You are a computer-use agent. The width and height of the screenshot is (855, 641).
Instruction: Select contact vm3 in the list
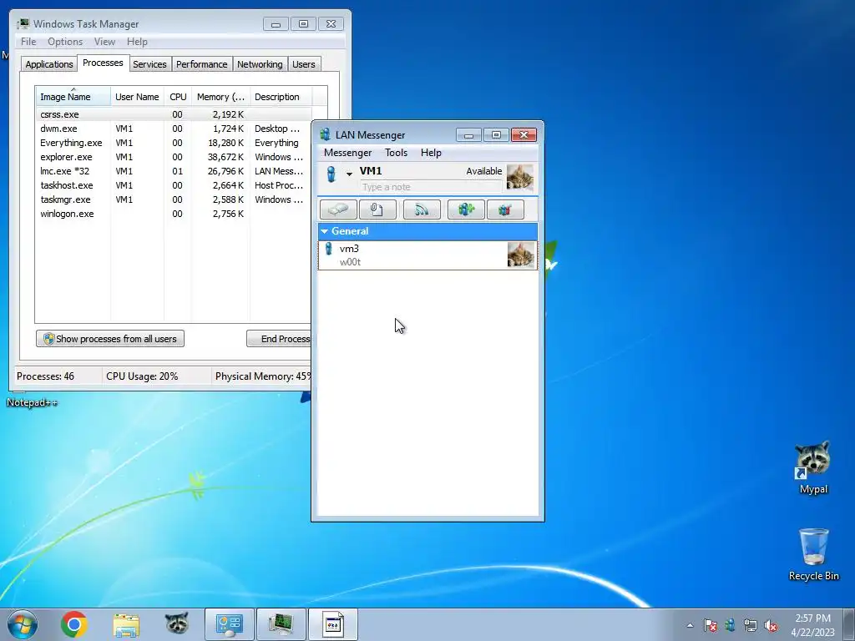427,255
